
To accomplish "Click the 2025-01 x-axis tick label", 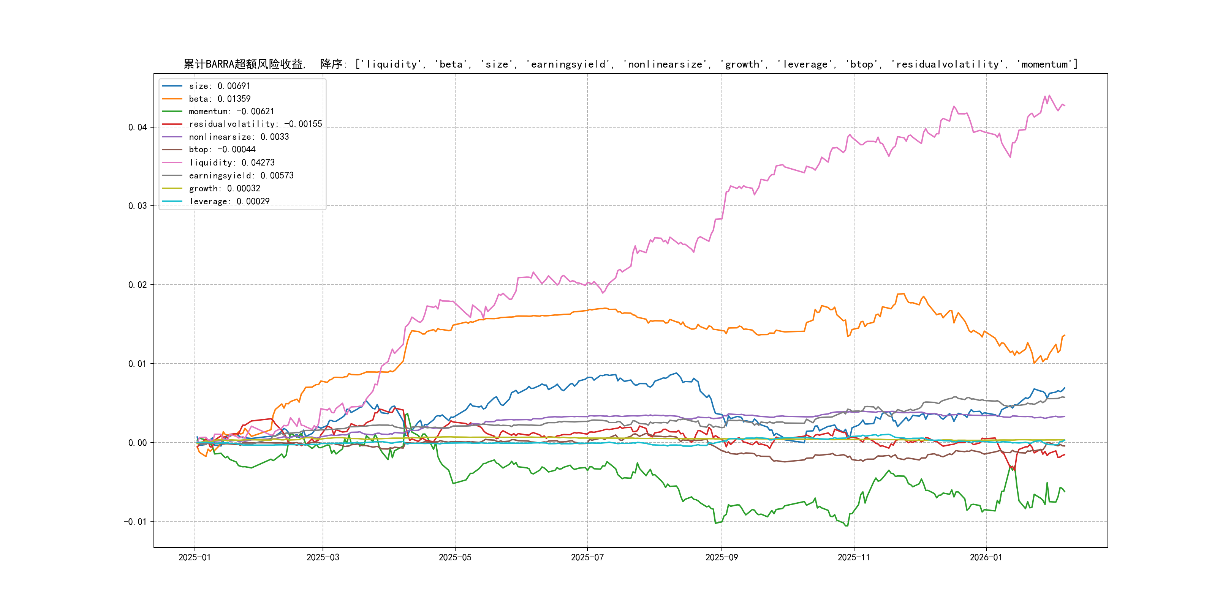I will click(195, 557).
